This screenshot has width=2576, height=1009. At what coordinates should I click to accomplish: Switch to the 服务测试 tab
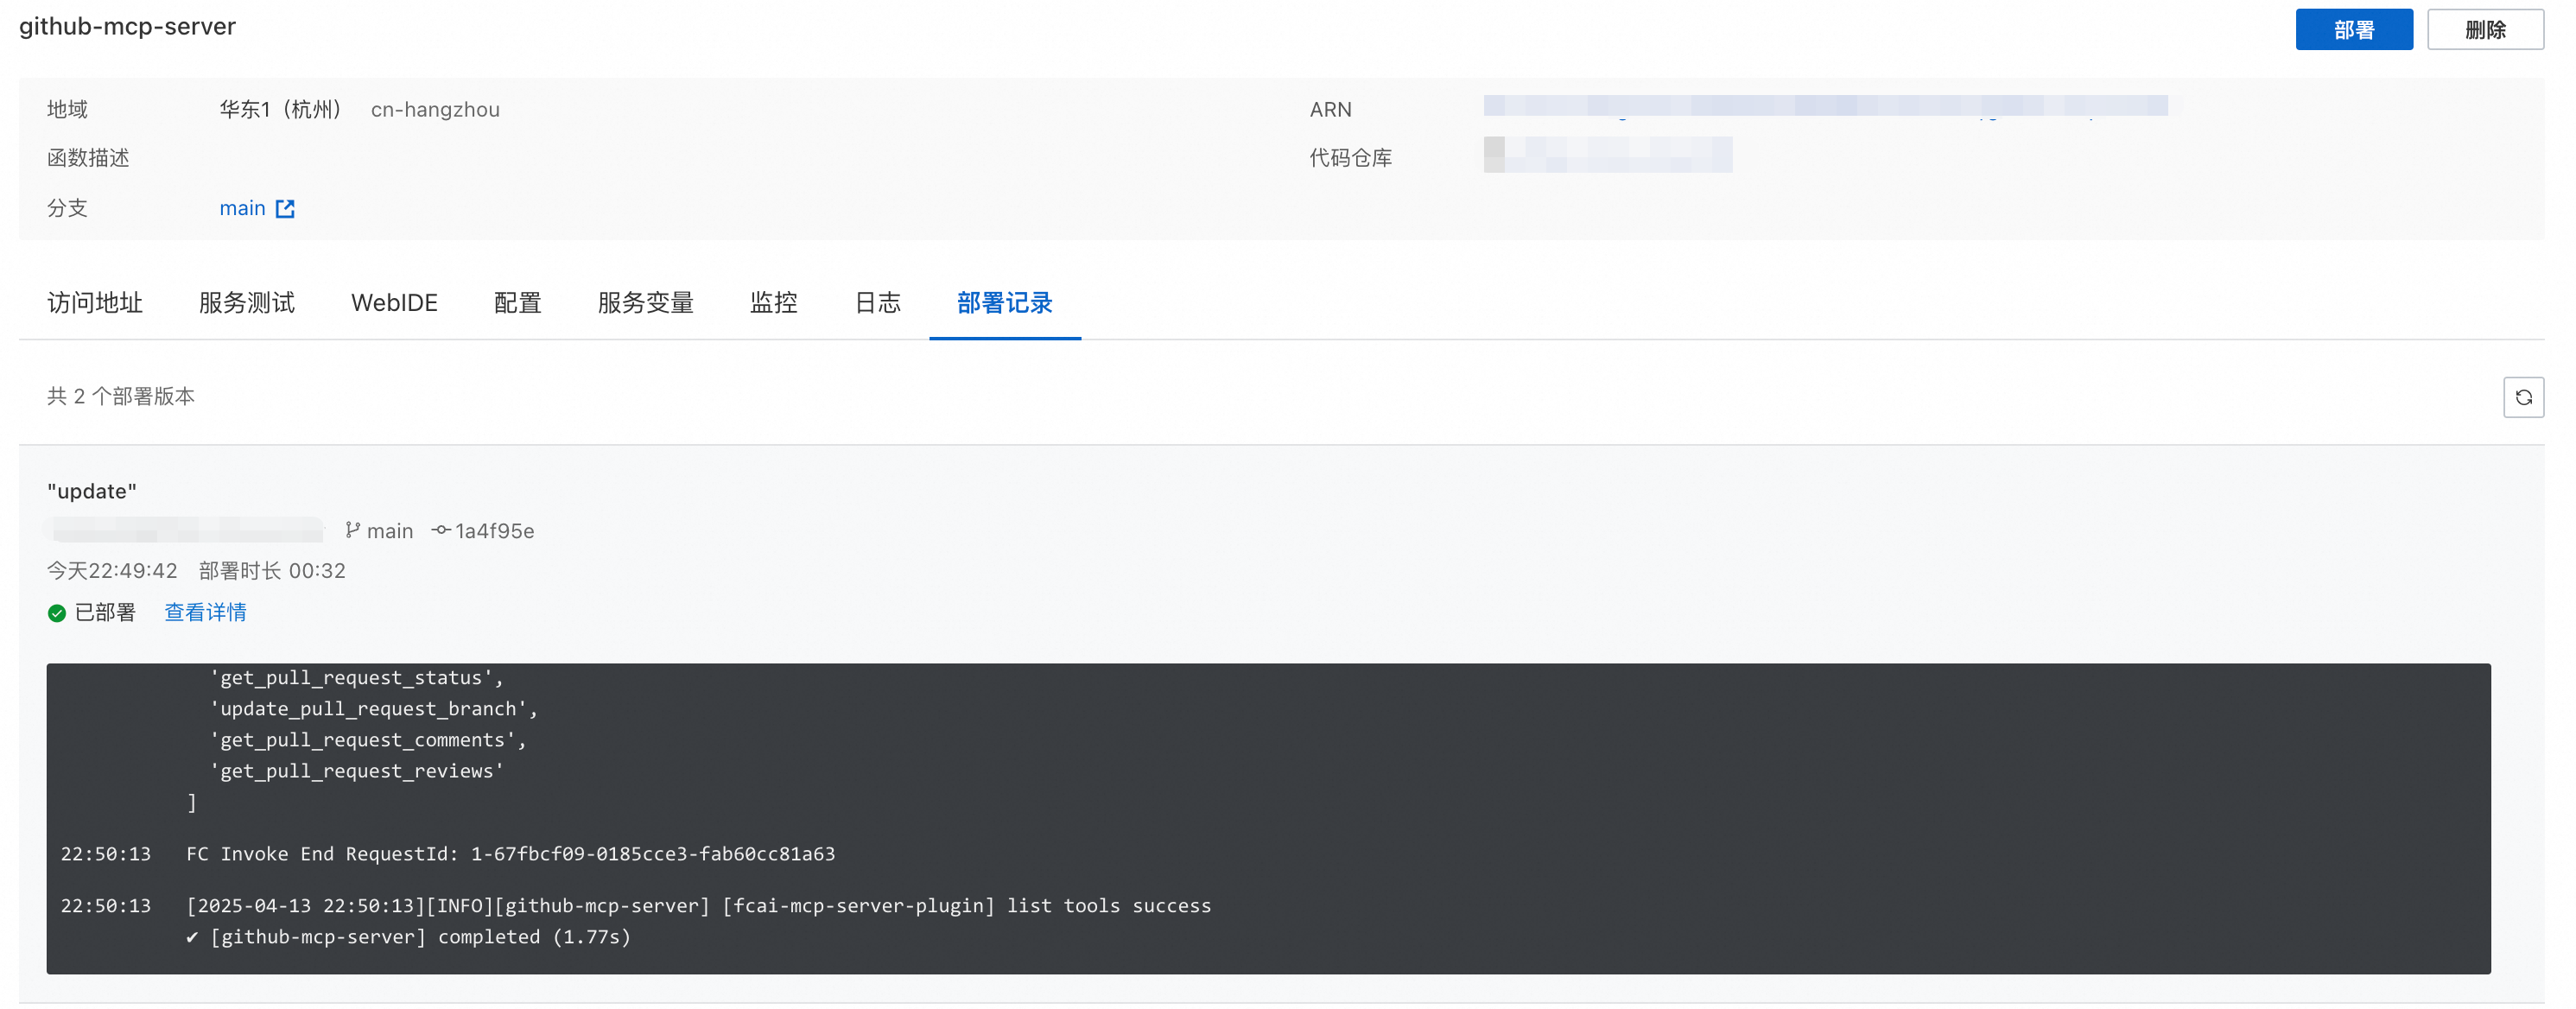pos(247,303)
